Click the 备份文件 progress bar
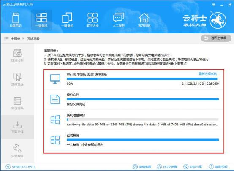Screen dimensions: 234x171 point(143,99)
